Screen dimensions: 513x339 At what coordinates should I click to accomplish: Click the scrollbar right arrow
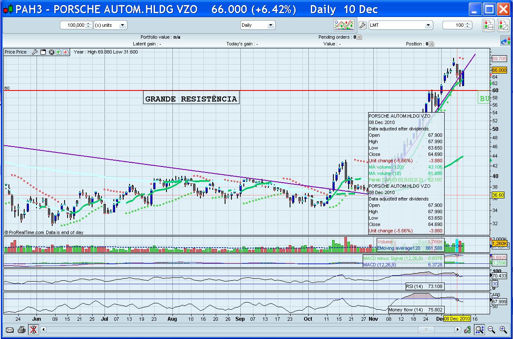click(458, 329)
